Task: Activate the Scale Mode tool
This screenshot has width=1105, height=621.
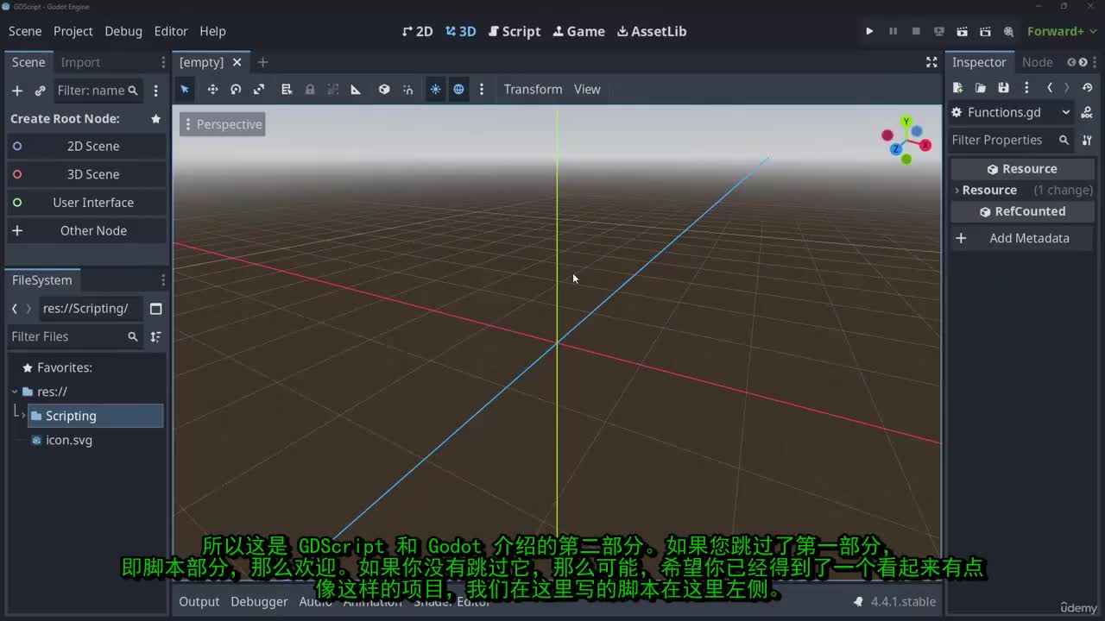Action: point(259,89)
